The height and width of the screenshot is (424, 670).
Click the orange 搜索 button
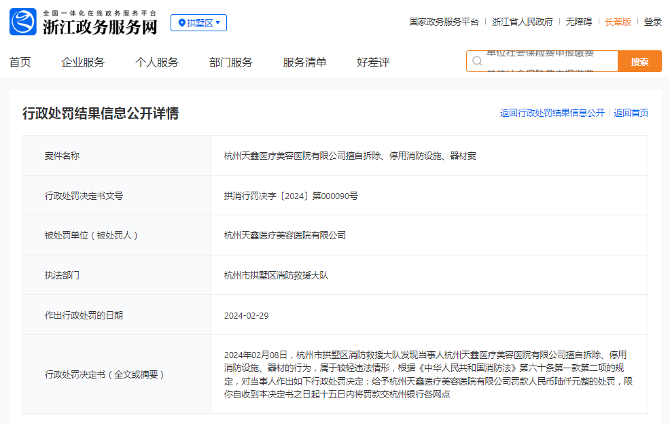(639, 62)
